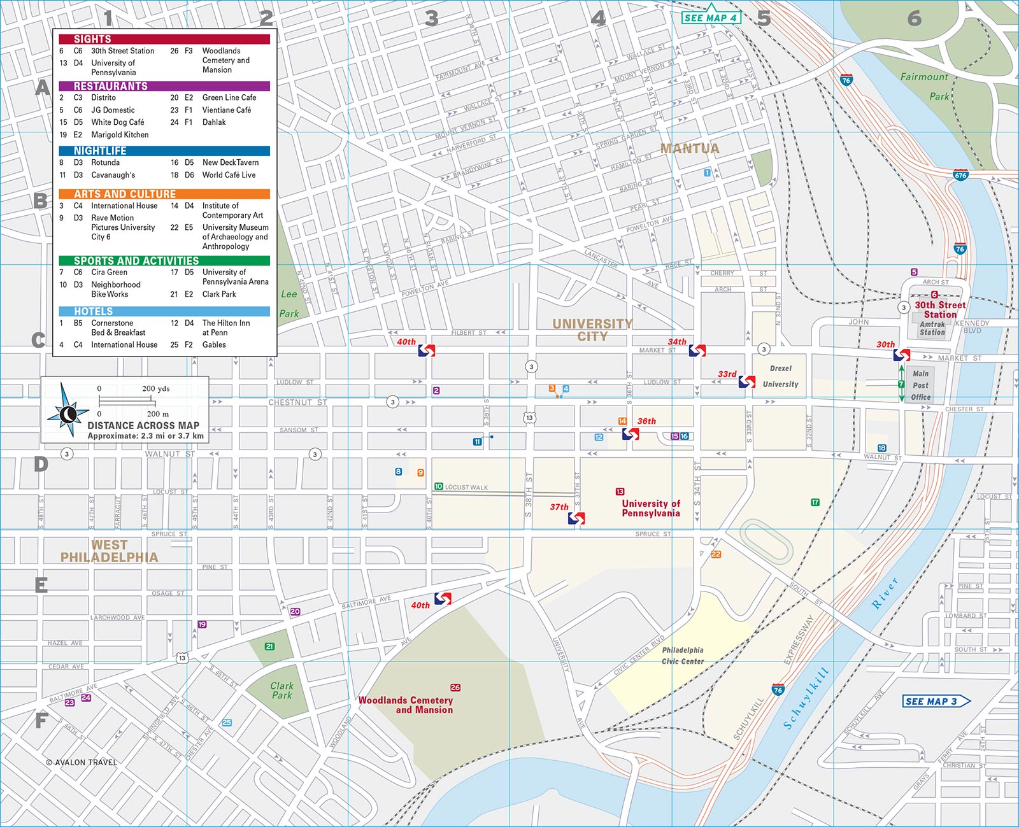Select the Cornerstone Bed & Breakfast legend entry

(x=103, y=328)
